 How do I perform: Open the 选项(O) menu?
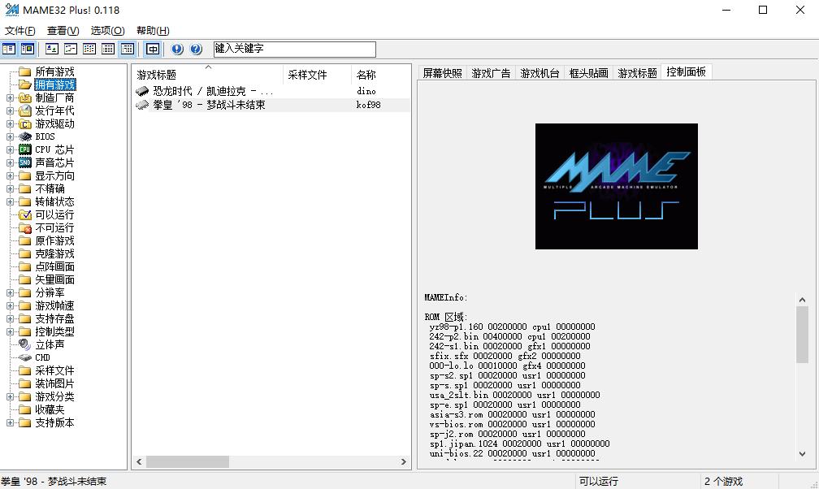pyautogui.click(x=107, y=31)
